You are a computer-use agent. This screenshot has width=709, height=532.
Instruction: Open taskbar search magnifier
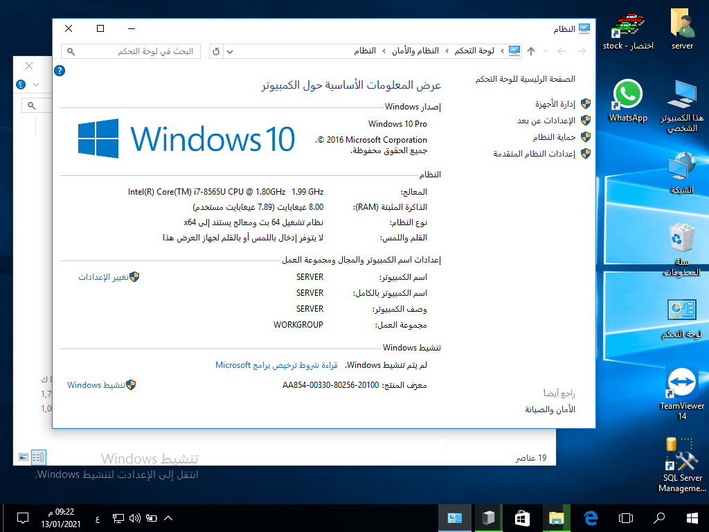(659, 518)
